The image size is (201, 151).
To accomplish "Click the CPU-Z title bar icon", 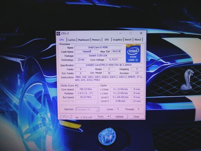I will point(58,33).
